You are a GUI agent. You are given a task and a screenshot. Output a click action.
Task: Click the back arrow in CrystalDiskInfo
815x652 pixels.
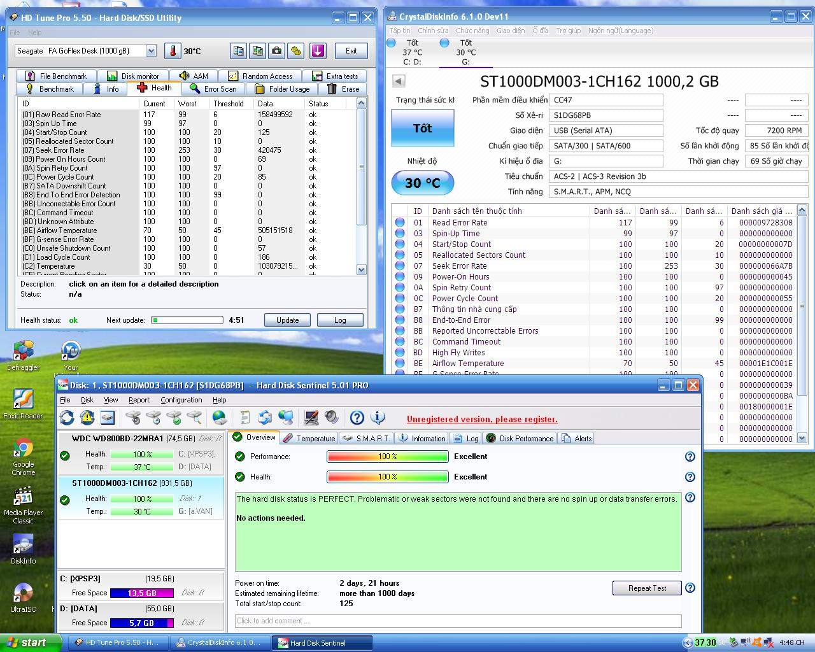pos(399,81)
